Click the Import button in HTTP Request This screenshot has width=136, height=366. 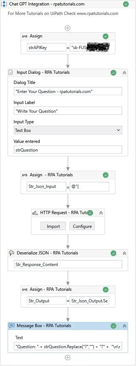coord(54,226)
